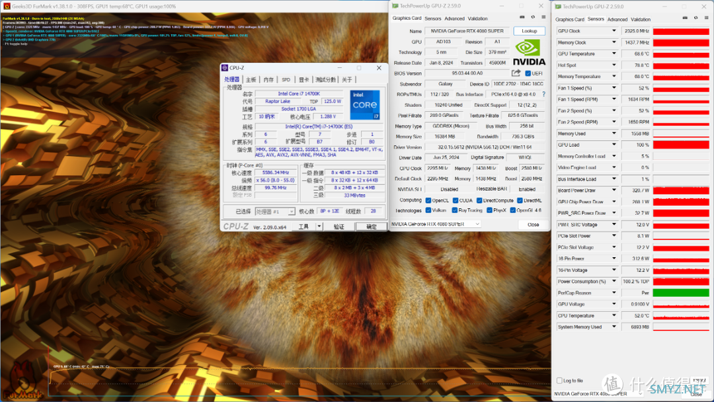Click the Lookup button in GPU-Z

(529, 31)
